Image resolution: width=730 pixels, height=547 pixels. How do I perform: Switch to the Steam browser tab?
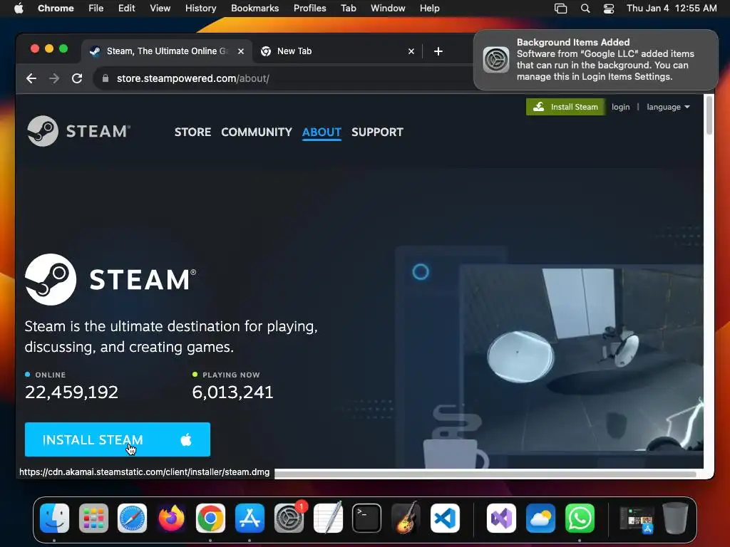(x=167, y=51)
